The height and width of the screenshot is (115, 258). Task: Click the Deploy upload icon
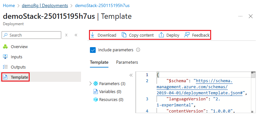pyautogui.click(x=161, y=35)
